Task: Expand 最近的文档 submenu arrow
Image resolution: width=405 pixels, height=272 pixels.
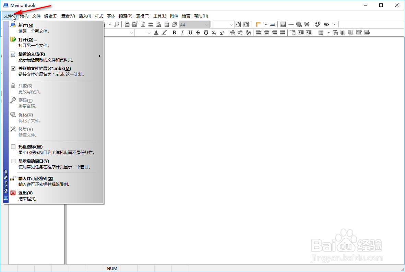Action: pyautogui.click(x=99, y=56)
